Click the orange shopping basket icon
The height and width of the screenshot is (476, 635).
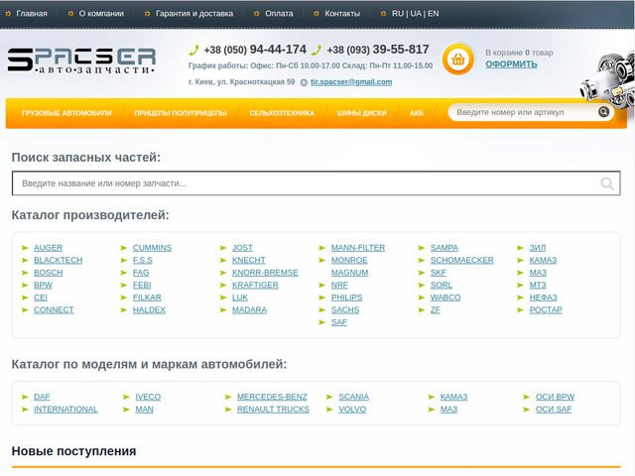point(458,59)
